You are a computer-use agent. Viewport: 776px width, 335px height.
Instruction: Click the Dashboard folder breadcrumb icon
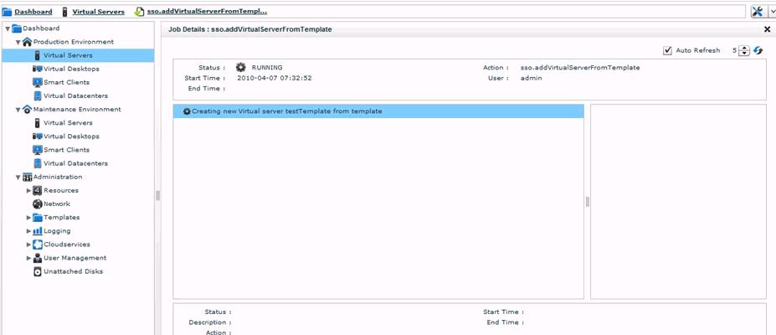(7, 12)
